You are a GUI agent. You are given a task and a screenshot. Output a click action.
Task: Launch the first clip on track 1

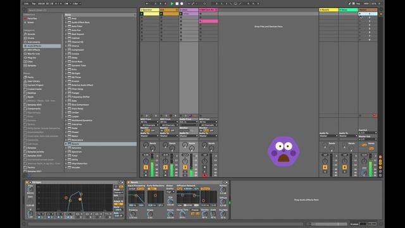(x=142, y=14)
